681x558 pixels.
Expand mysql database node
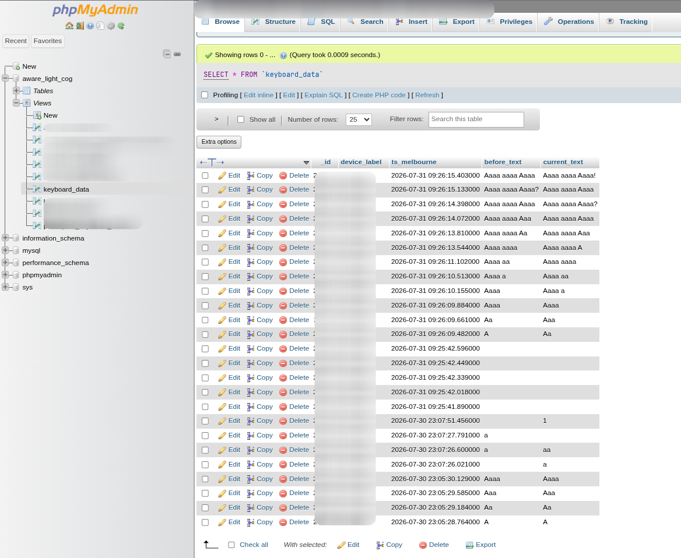5,250
